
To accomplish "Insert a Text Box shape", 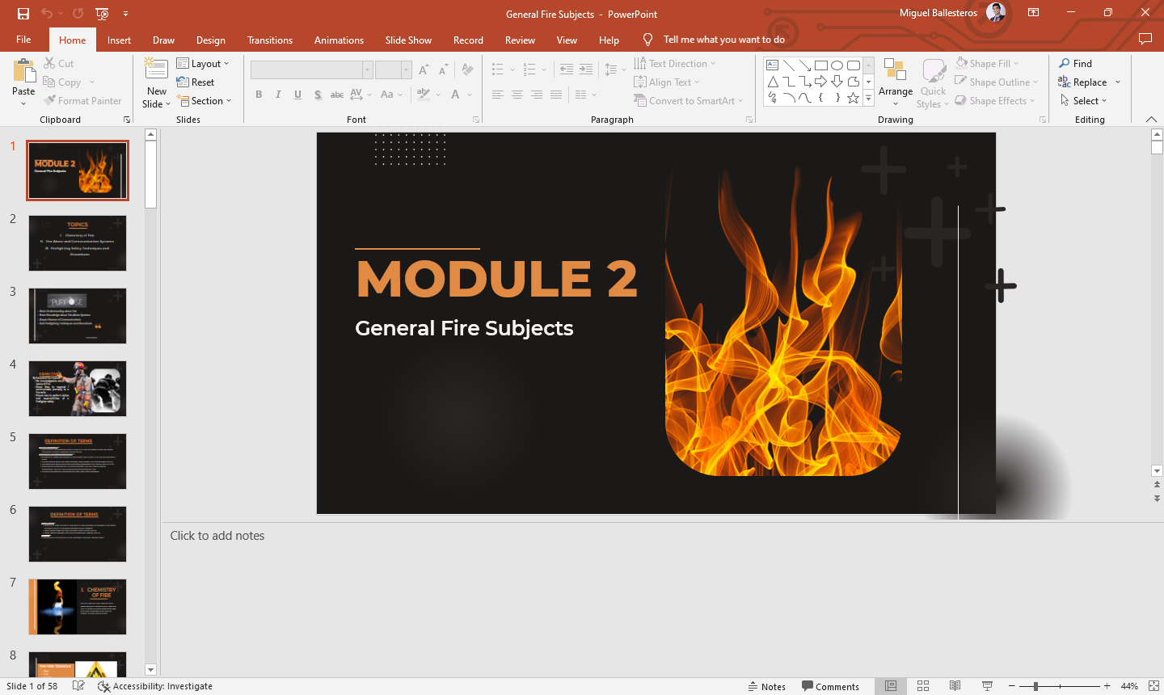I will [773, 65].
